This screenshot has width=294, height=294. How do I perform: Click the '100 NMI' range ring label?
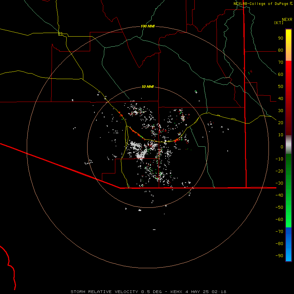pos(148,26)
